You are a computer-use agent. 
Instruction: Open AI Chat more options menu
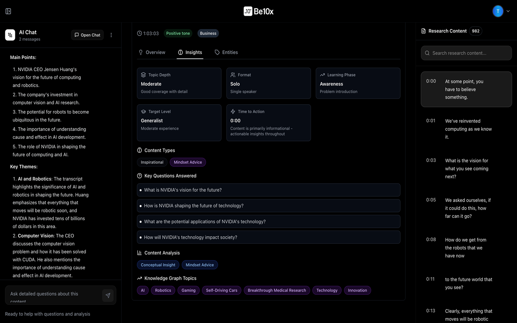(x=111, y=35)
